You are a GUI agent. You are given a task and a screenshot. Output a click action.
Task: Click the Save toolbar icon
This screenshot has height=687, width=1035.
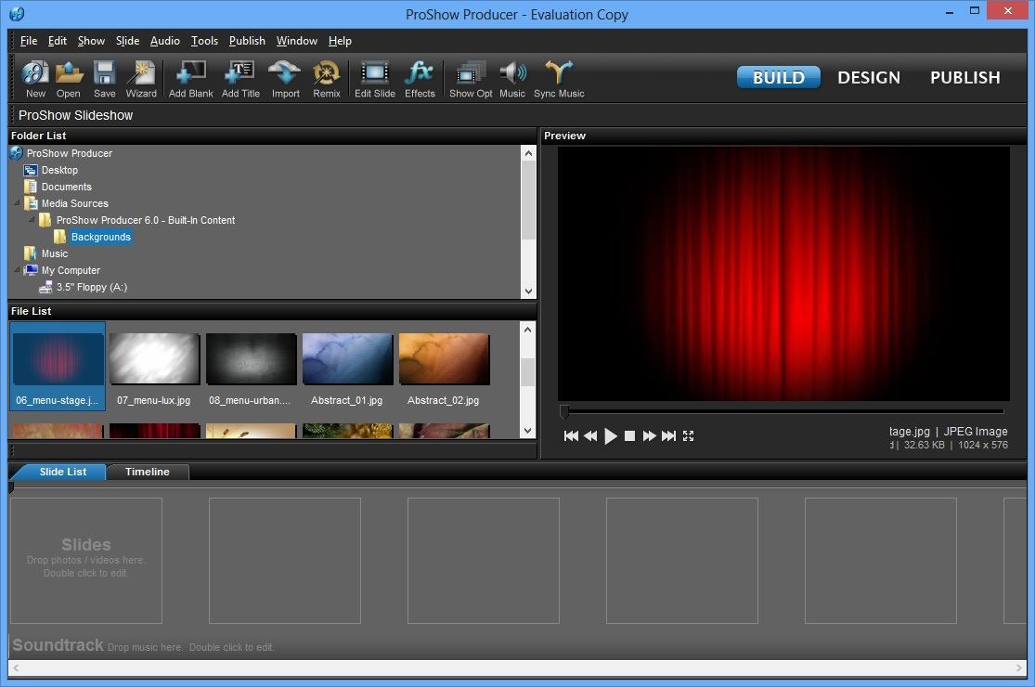[x=104, y=79]
